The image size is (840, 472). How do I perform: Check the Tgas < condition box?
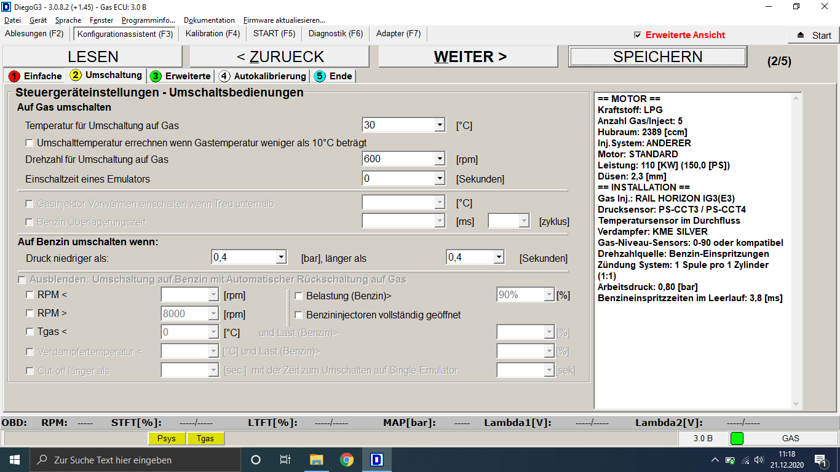pos(30,332)
